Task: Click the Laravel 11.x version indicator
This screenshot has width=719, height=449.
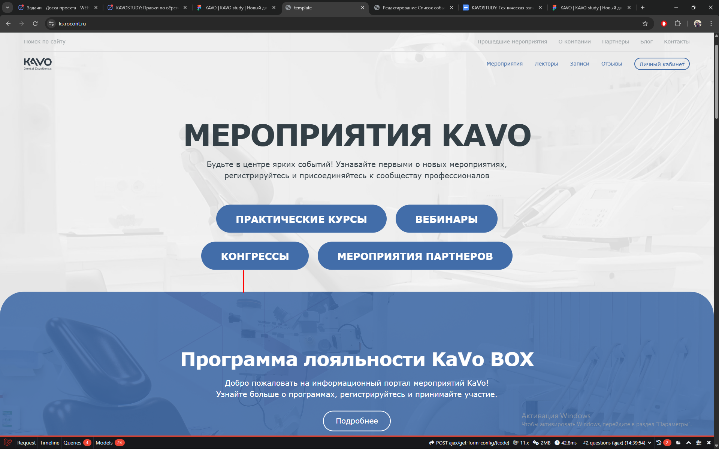Action: point(521,443)
